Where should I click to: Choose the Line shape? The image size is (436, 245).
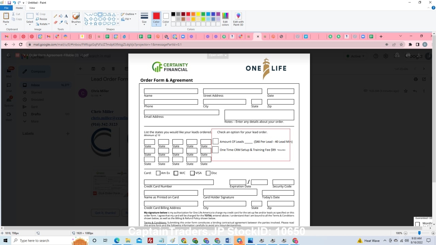pyautogui.click(x=87, y=15)
